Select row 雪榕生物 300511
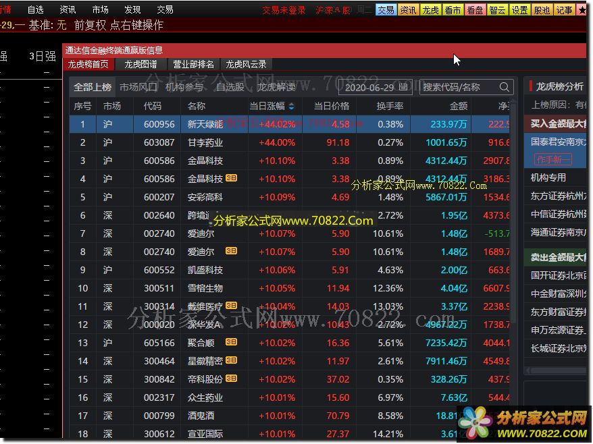 tap(289, 288)
